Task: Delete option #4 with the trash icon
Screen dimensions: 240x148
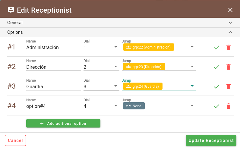Action: (228, 106)
